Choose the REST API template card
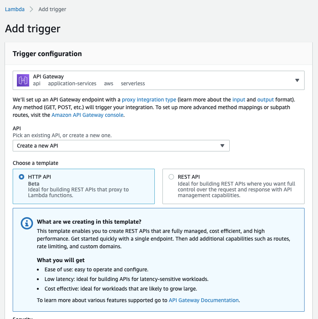318x319 pixels. [x=234, y=186]
